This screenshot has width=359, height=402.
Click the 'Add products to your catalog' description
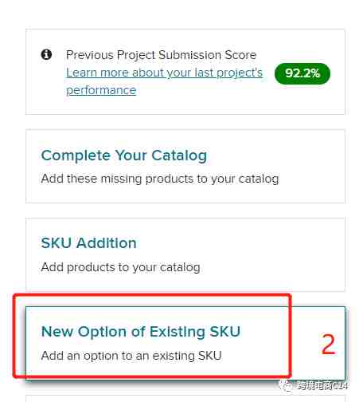[x=121, y=267]
